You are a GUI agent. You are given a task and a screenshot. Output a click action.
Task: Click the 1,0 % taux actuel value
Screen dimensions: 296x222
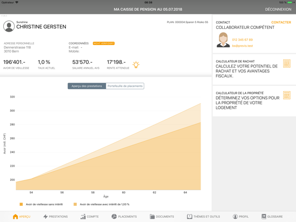point(44,62)
